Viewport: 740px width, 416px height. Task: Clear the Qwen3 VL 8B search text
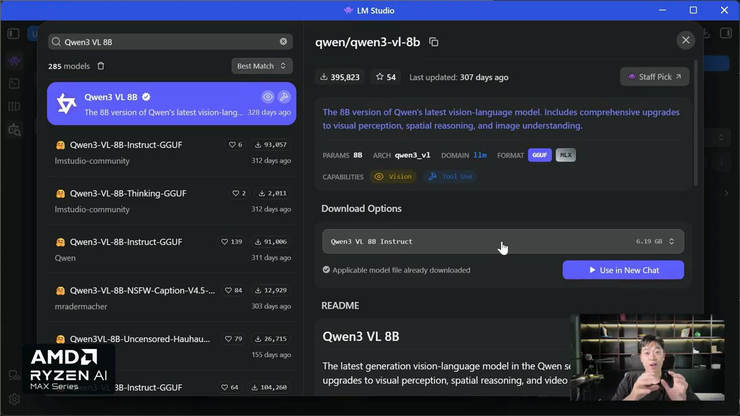point(283,42)
